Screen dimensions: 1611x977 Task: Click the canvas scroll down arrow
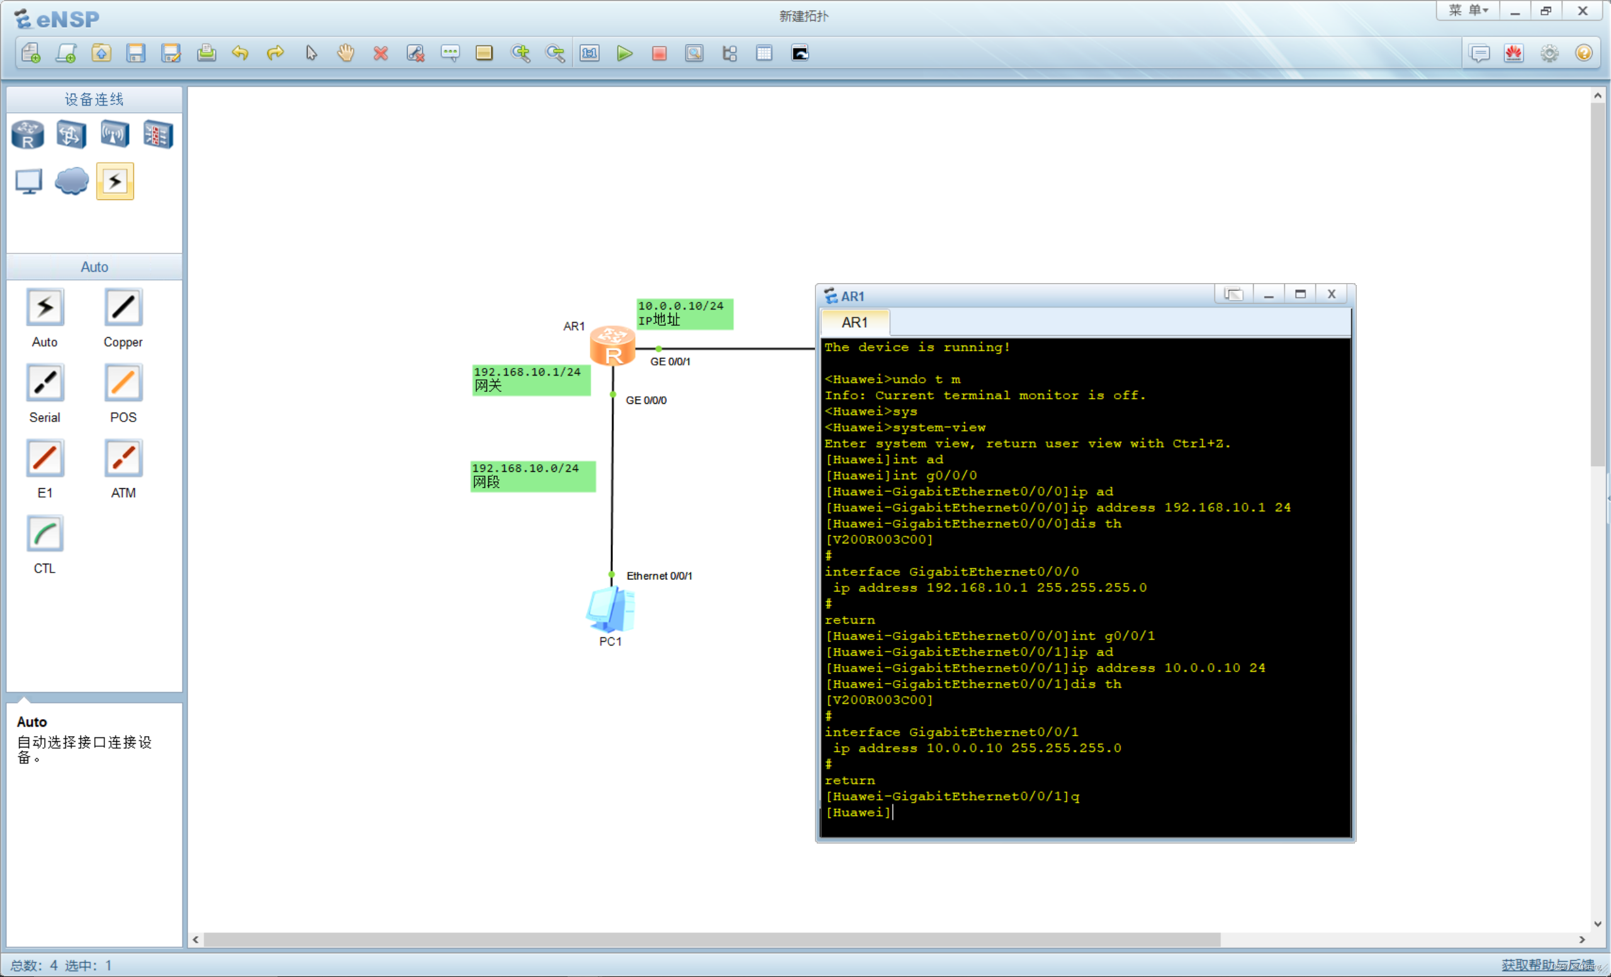click(1597, 924)
